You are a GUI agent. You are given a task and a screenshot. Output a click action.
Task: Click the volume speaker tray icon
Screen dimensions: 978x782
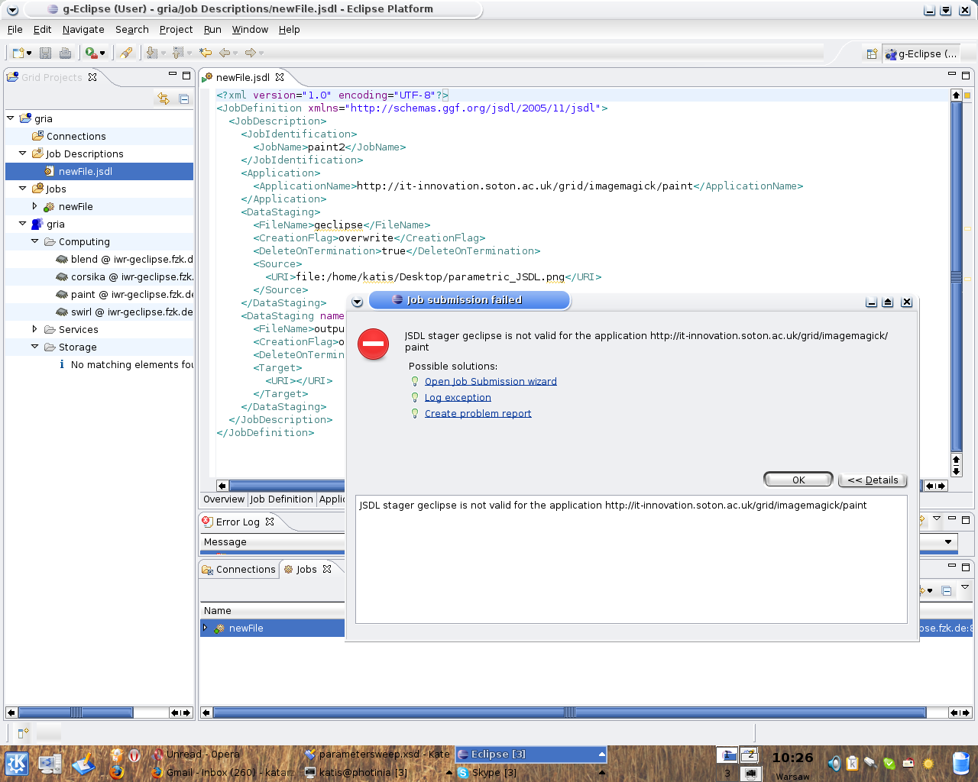[x=834, y=763]
